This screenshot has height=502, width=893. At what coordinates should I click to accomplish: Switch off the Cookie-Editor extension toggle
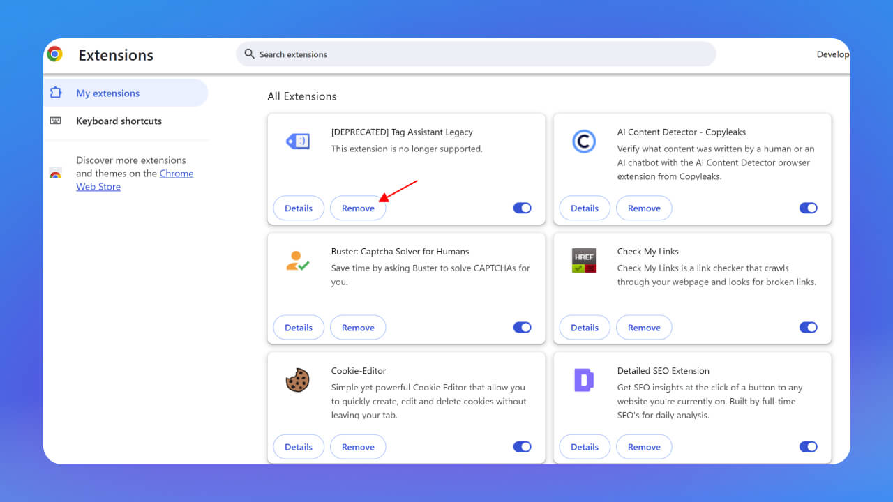[523, 446]
